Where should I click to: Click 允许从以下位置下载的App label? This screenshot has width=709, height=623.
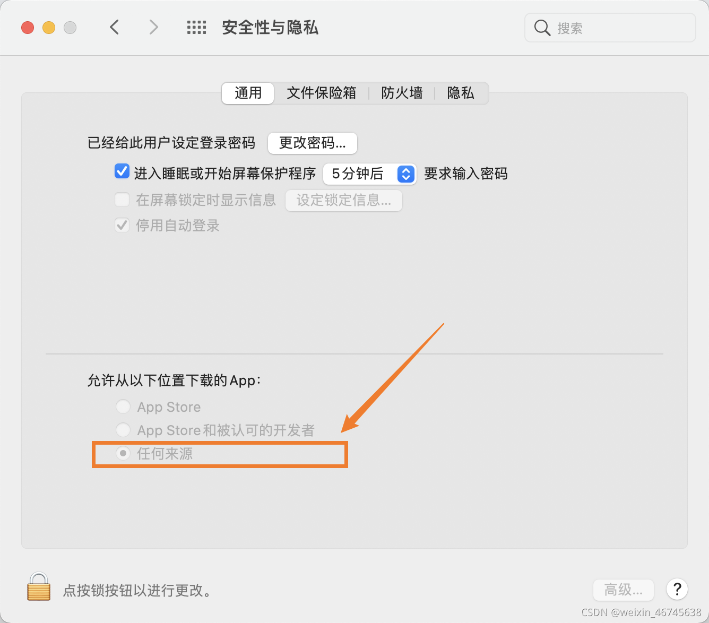(x=174, y=380)
